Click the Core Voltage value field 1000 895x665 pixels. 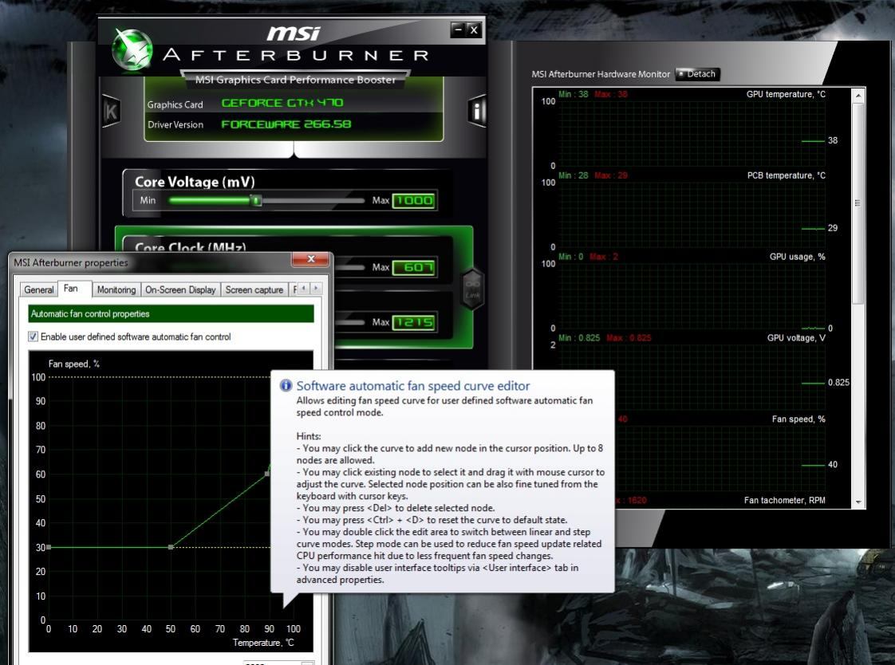[x=414, y=201]
